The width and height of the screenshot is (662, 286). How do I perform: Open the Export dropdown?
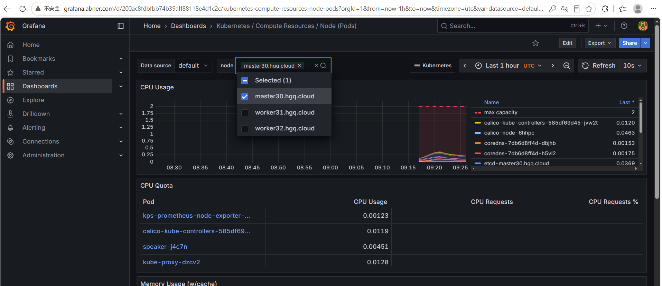(600, 43)
